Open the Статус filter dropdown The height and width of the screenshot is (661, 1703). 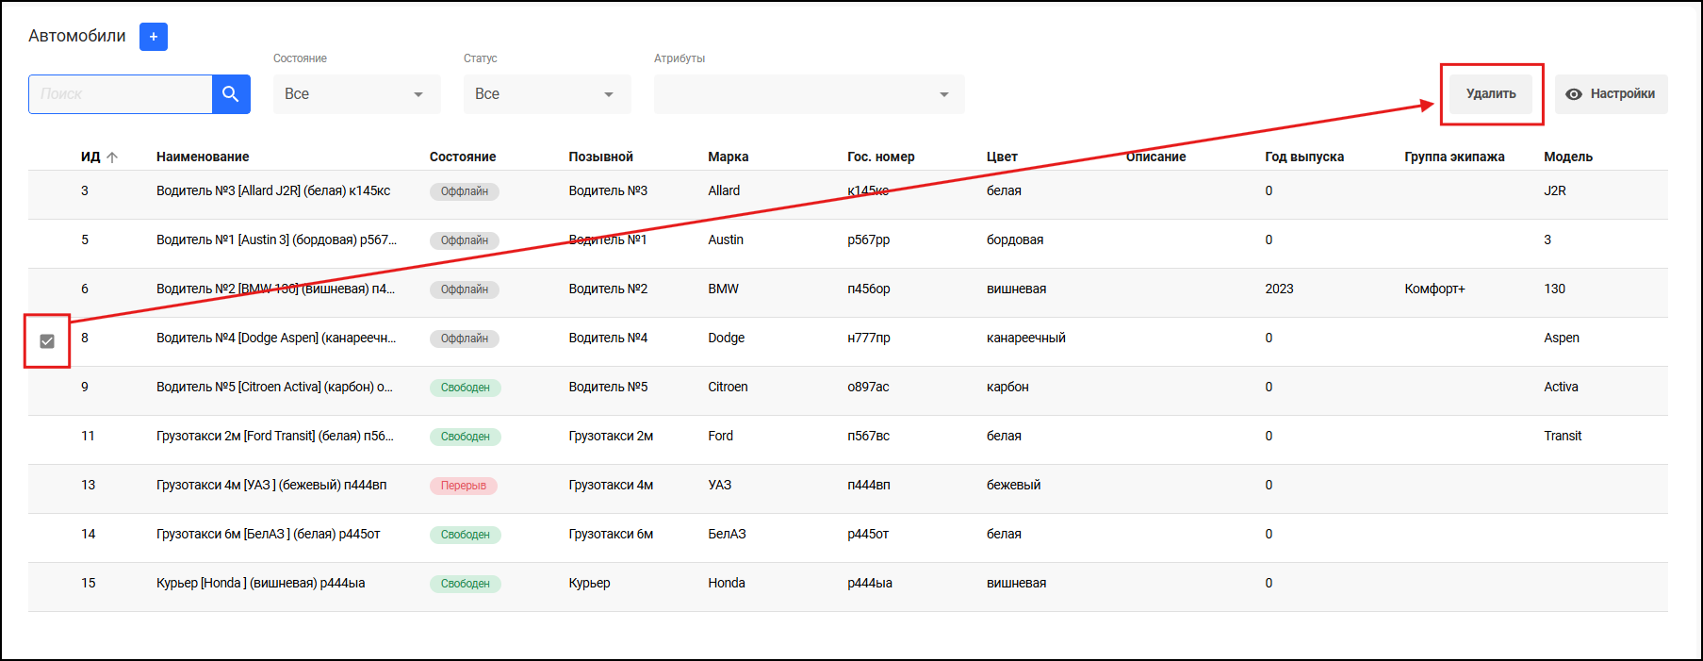click(547, 94)
